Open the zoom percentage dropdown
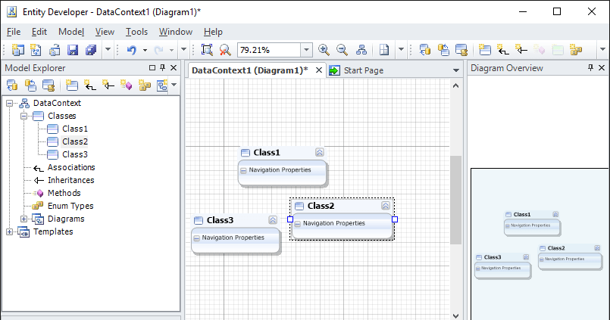 306,50
